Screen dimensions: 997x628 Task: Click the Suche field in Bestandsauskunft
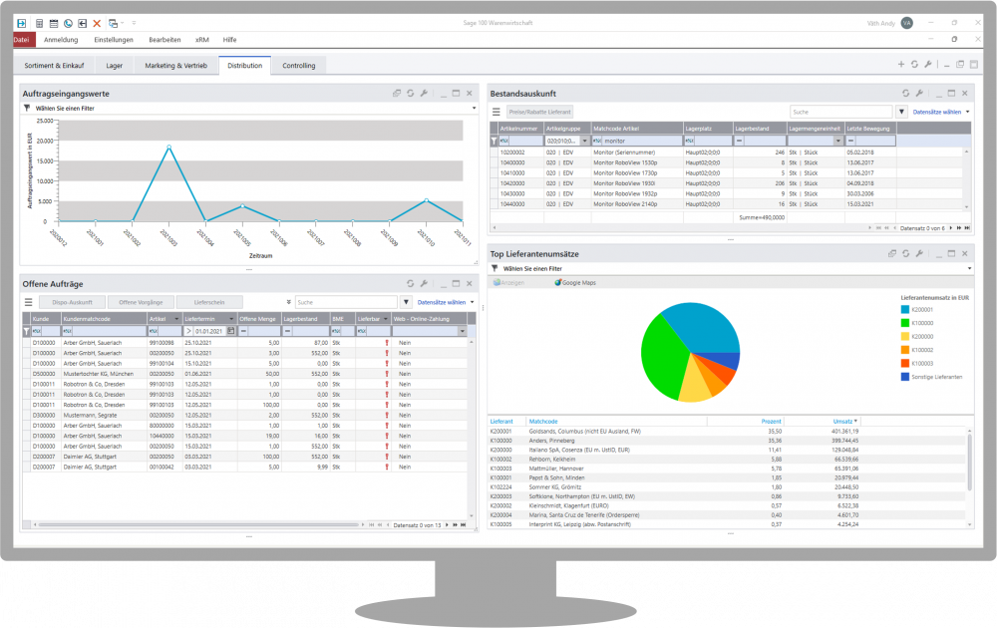(x=840, y=112)
